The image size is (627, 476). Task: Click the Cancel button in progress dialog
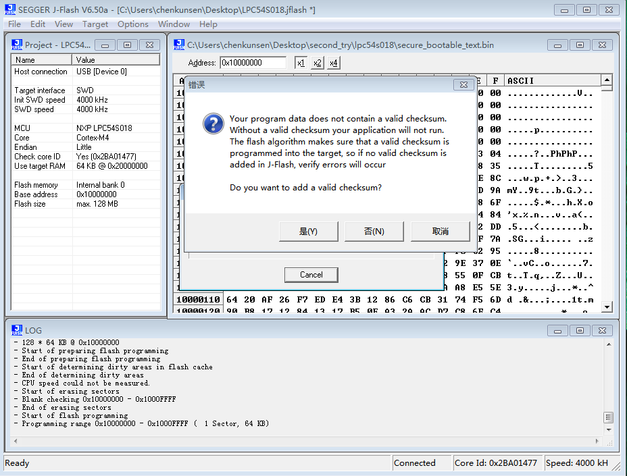click(x=311, y=275)
